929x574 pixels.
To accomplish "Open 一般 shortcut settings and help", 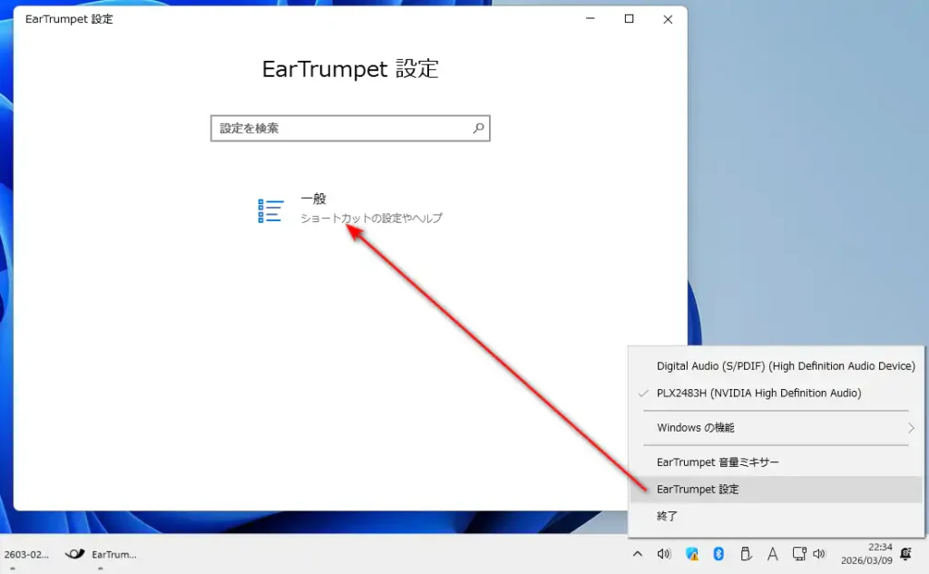I will (371, 208).
